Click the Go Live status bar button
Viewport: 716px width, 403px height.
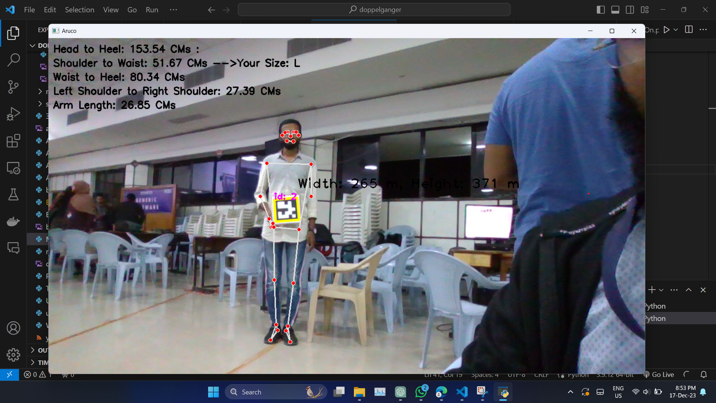[x=659, y=375]
